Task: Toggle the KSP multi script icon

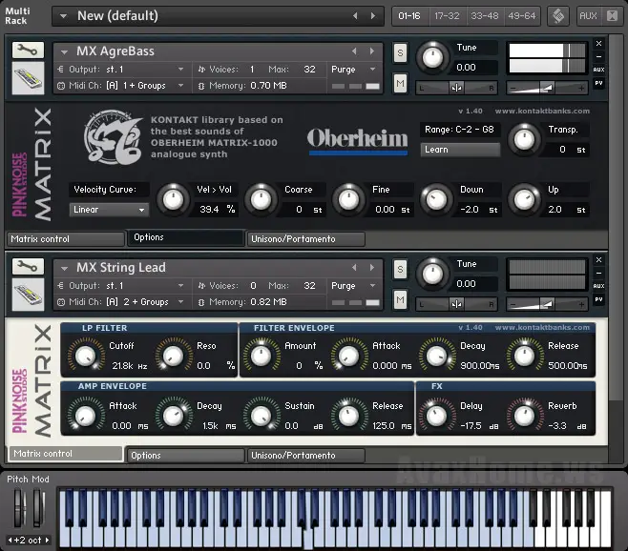Action: (558, 16)
